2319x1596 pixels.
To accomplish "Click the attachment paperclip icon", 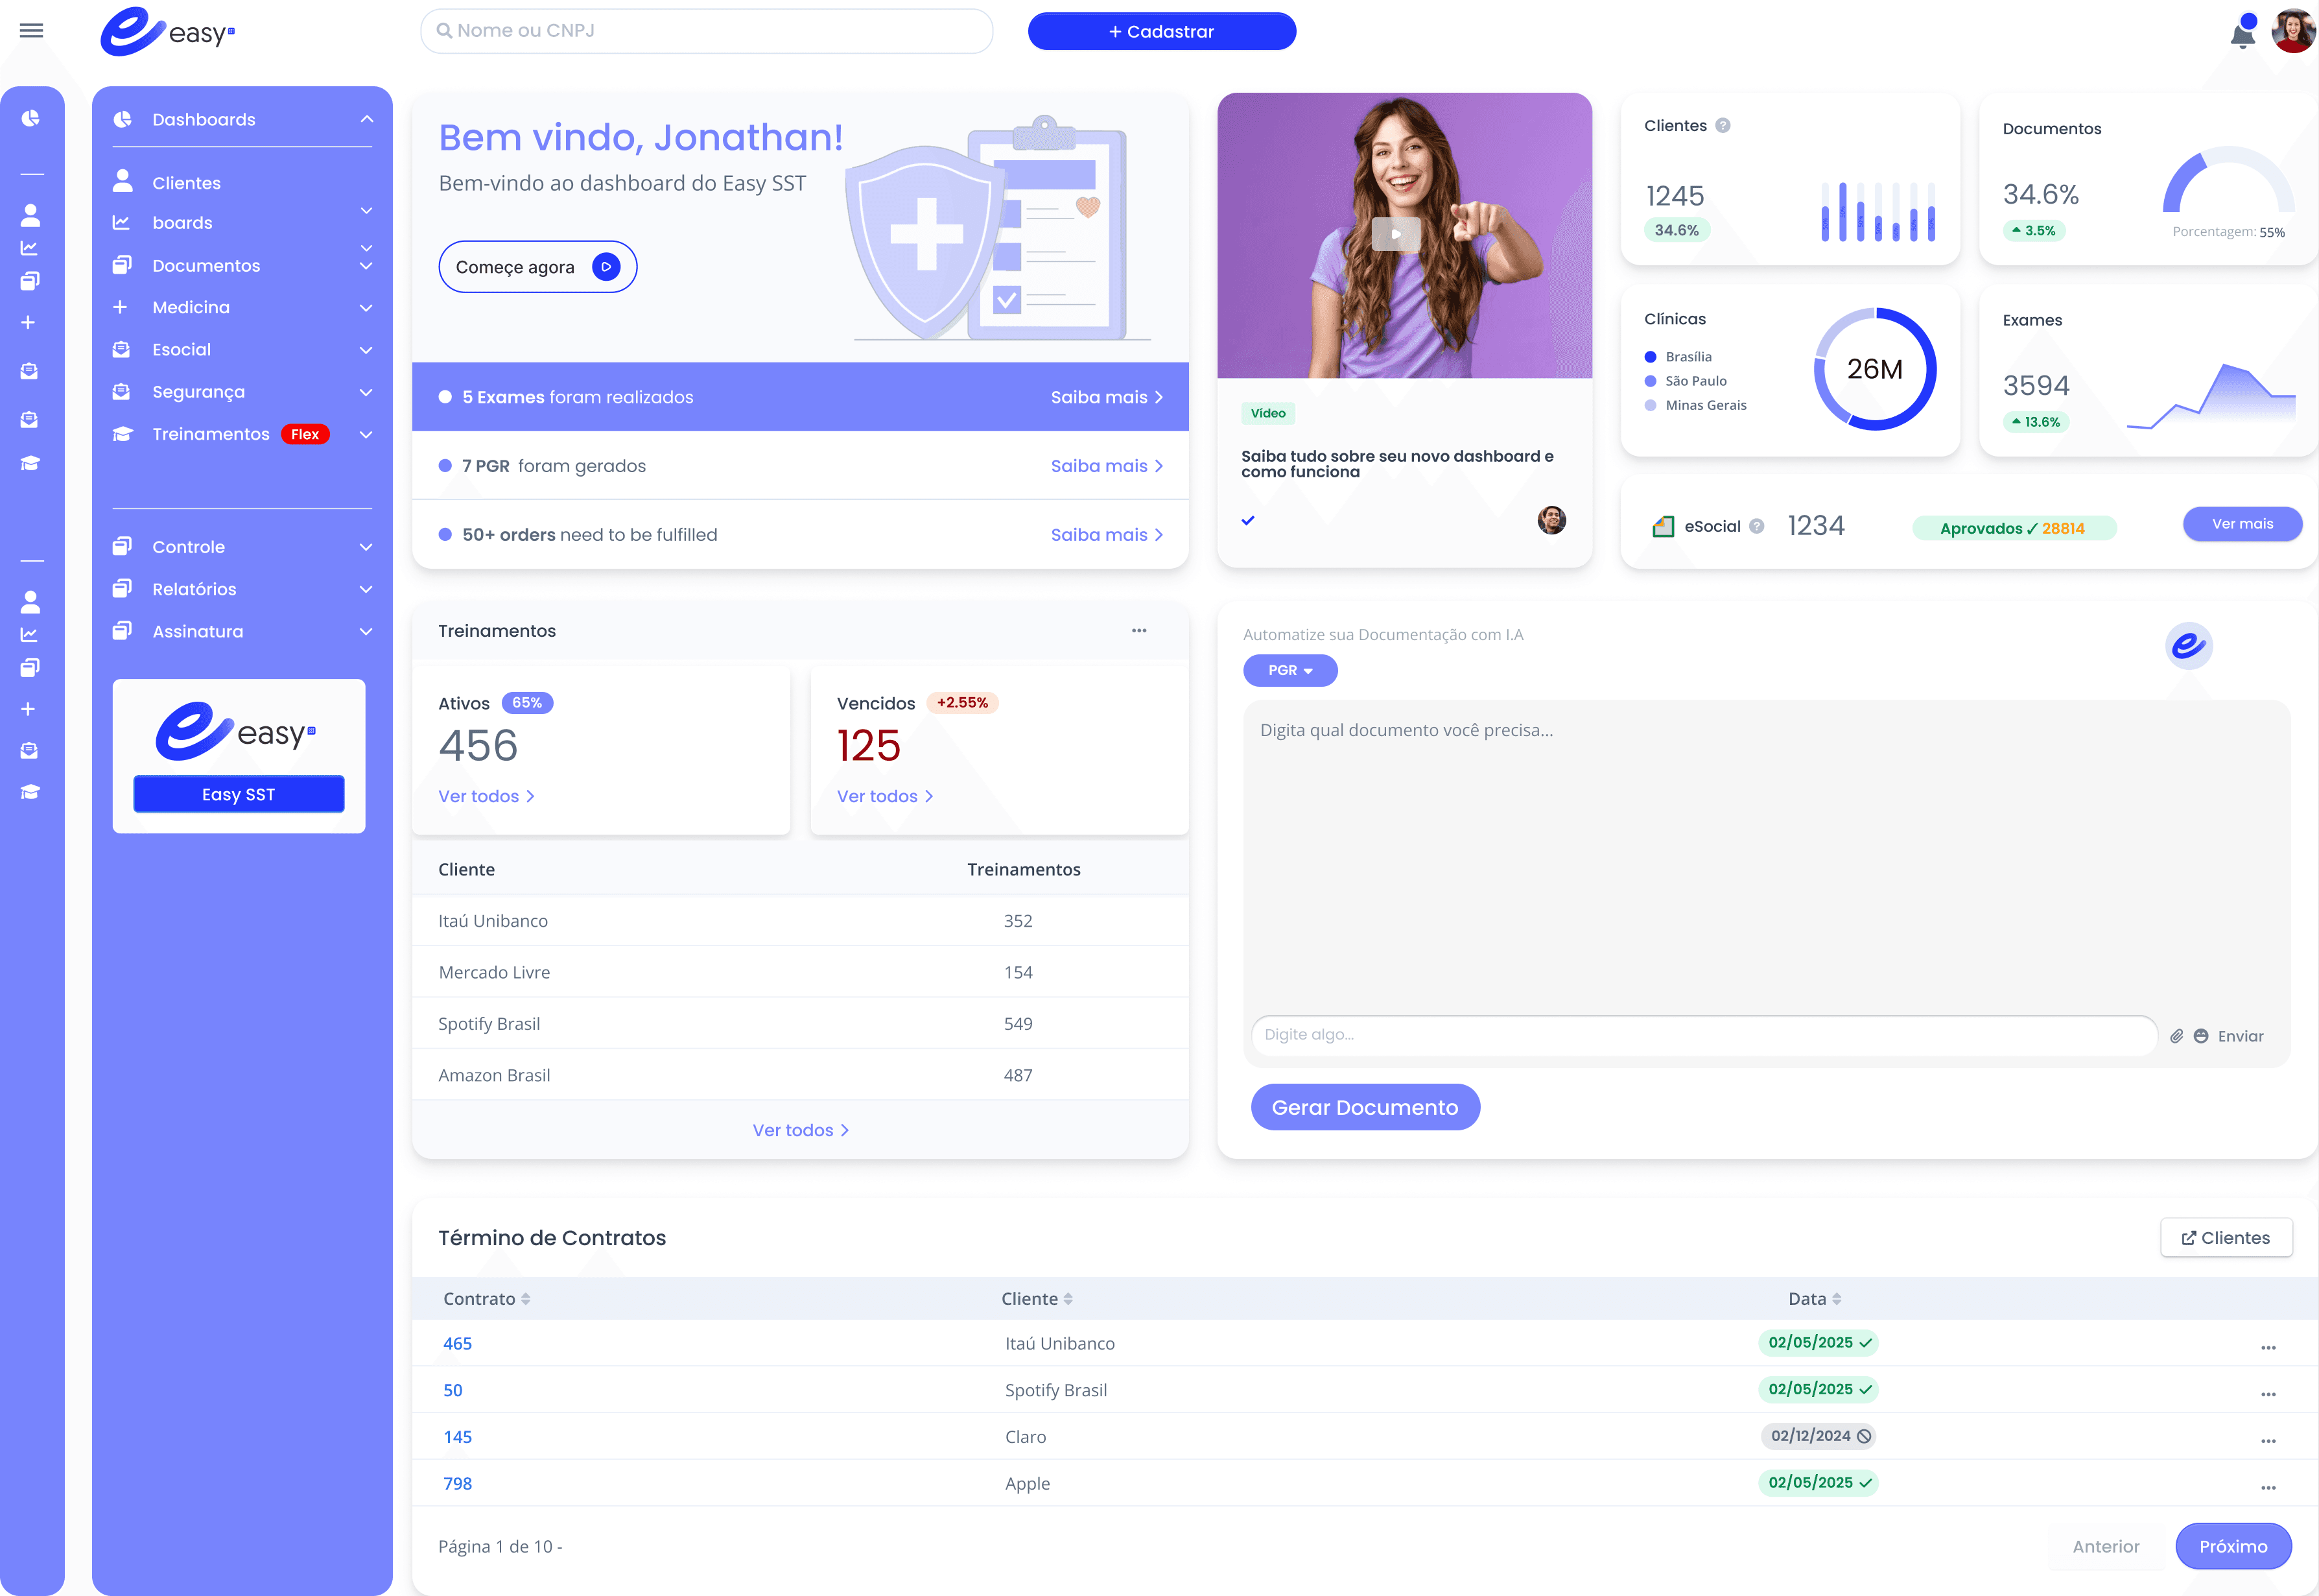I will 2176,1036.
